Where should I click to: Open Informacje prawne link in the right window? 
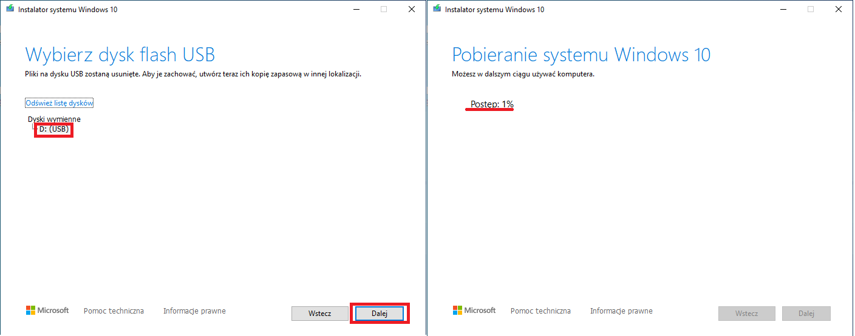[621, 311]
